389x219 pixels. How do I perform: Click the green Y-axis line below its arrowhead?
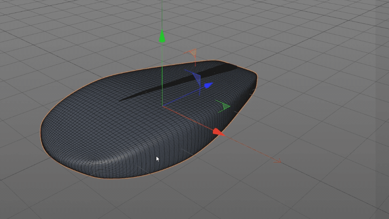tap(162, 73)
